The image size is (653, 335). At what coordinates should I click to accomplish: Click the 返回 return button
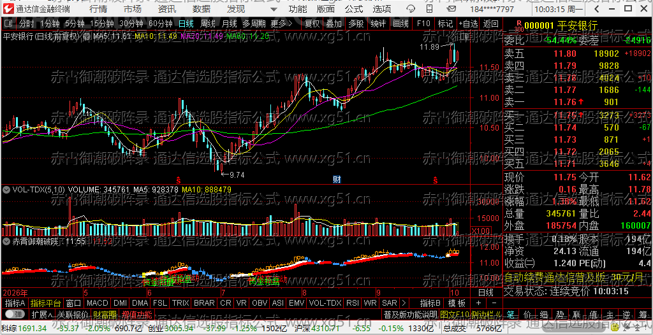pyautogui.click(x=491, y=24)
